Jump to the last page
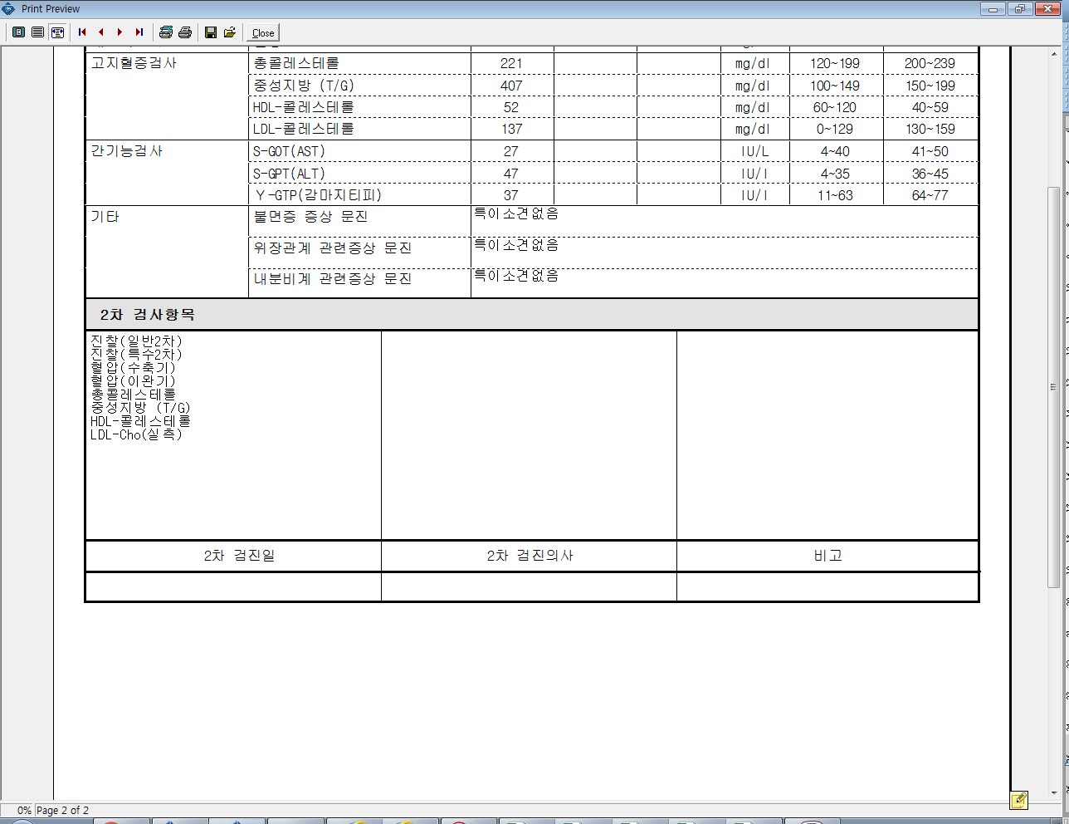The image size is (1069, 824). pos(139,32)
